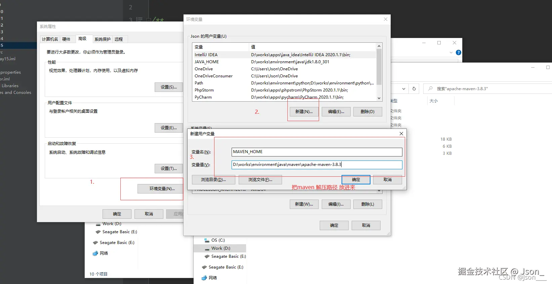Click 删除(D) button for user variables
552x284 pixels.
coord(367,112)
